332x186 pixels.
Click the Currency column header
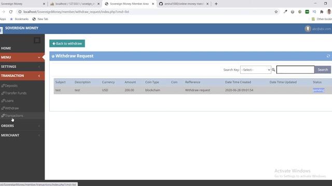[x=108, y=82]
